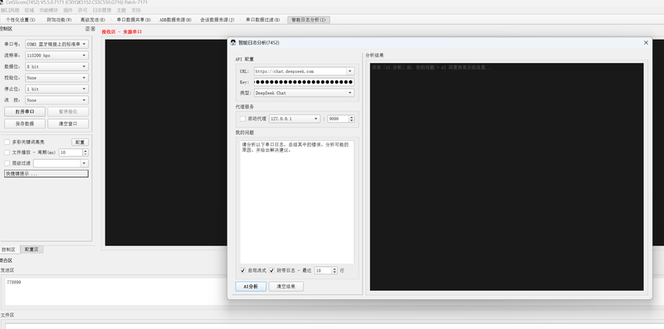Enable the 启动代理 checkbox

(x=242, y=119)
